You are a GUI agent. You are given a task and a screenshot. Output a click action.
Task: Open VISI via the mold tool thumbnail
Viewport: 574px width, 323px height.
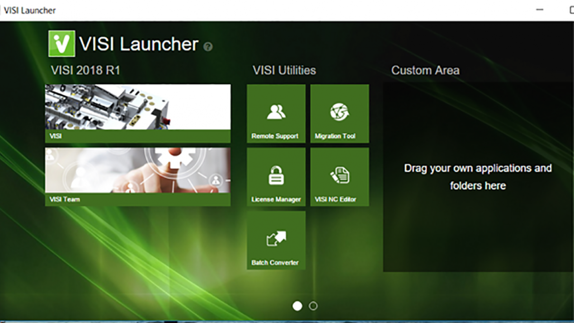pyautogui.click(x=138, y=107)
